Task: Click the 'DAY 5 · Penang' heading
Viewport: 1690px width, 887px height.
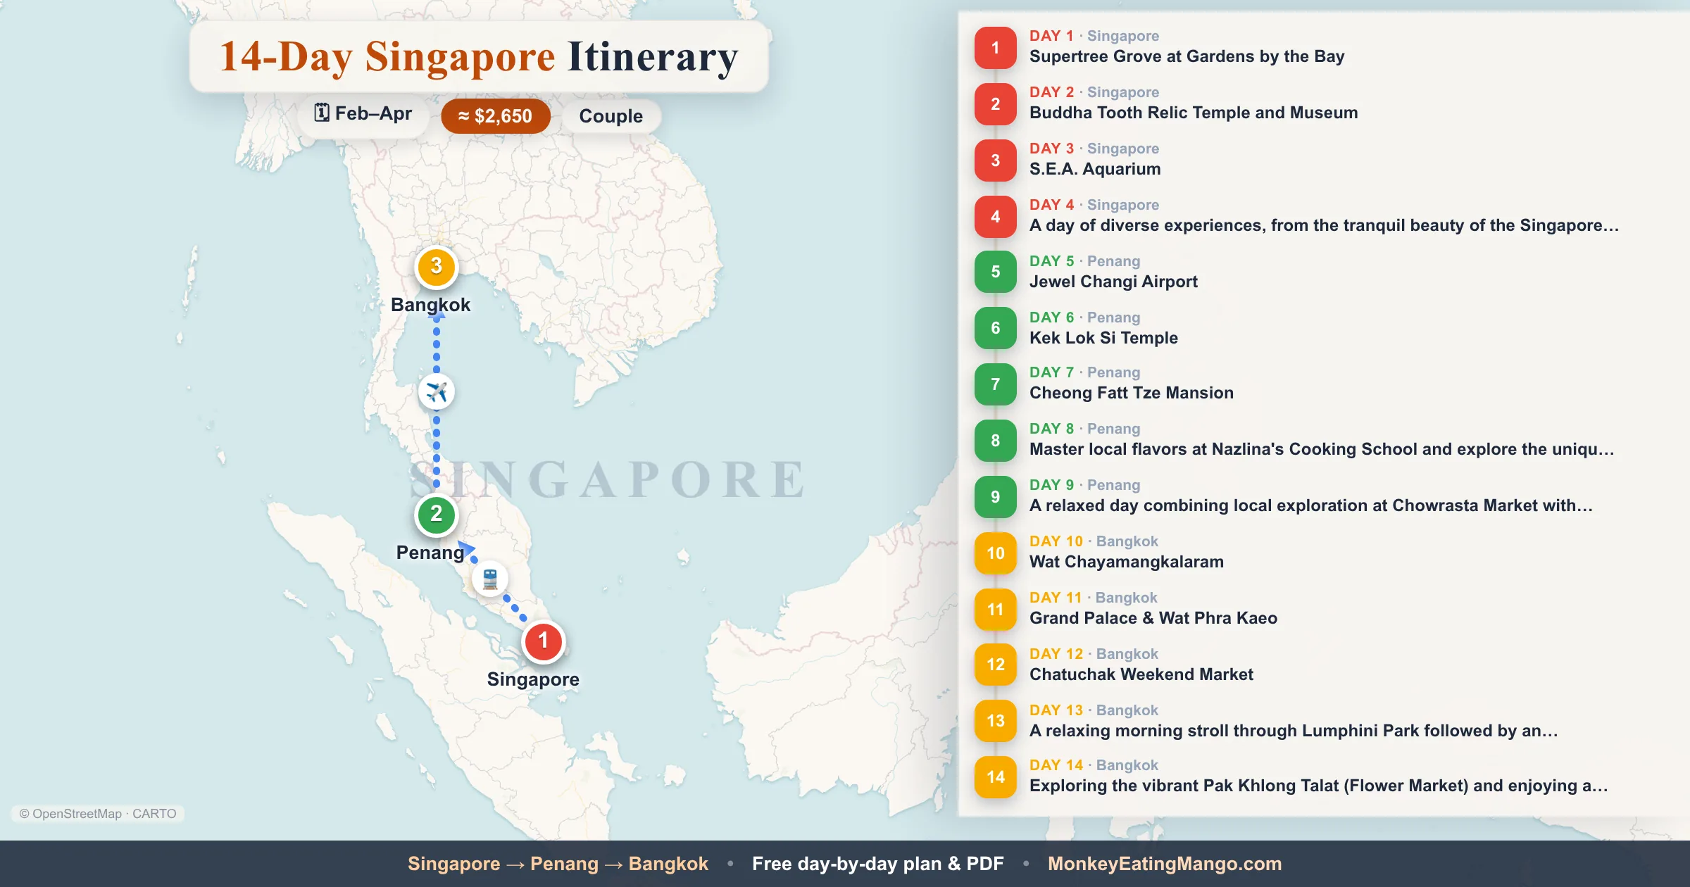Action: (x=1084, y=261)
